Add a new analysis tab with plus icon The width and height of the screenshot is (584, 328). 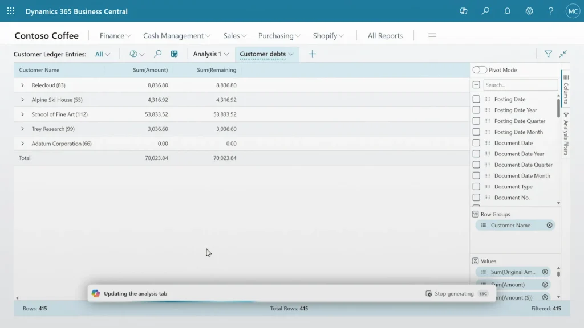[312, 54]
